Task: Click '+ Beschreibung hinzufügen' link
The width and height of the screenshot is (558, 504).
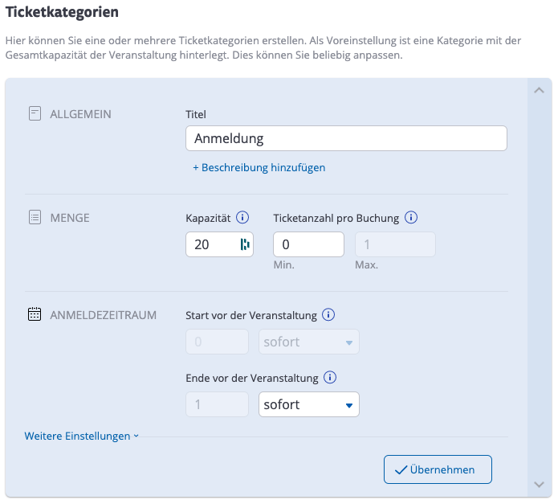Action: pyautogui.click(x=259, y=168)
